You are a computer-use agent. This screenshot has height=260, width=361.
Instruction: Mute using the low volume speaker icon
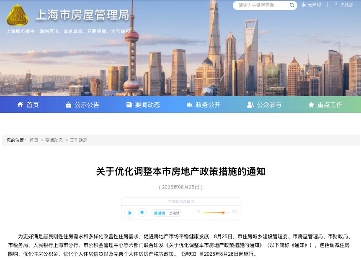199,211
